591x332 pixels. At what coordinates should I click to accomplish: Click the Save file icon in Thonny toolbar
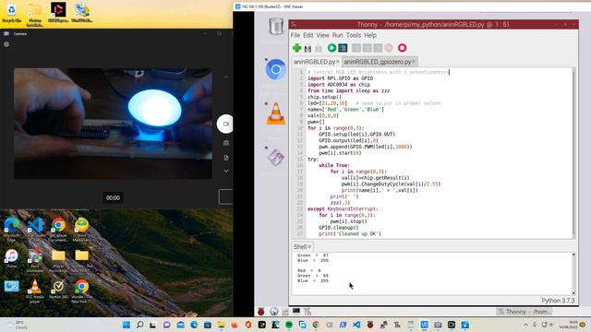319,48
